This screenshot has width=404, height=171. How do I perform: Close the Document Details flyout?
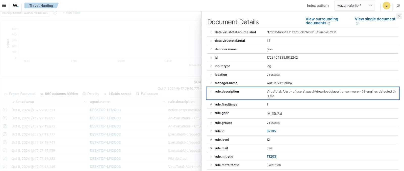click(x=399, y=16)
